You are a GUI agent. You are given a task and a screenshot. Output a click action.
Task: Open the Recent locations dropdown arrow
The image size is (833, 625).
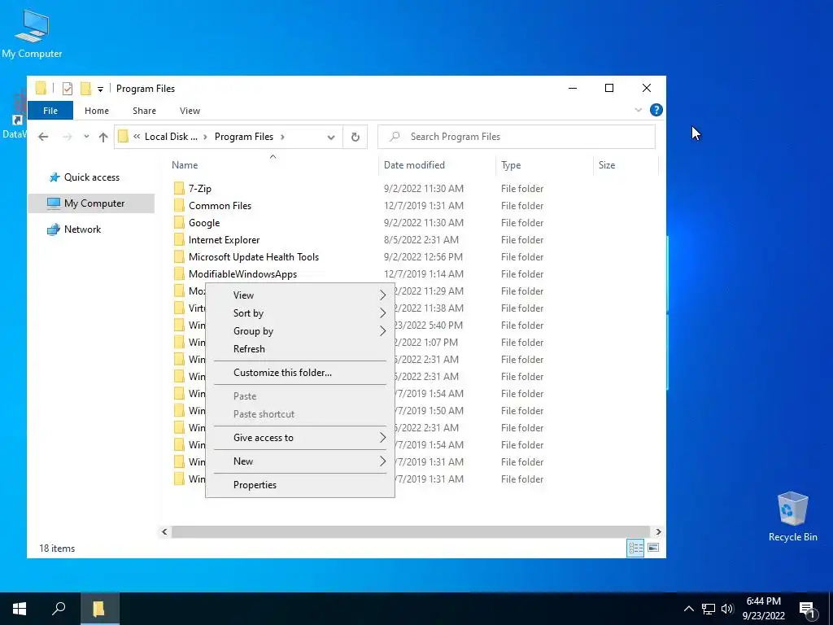pos(86,137)
